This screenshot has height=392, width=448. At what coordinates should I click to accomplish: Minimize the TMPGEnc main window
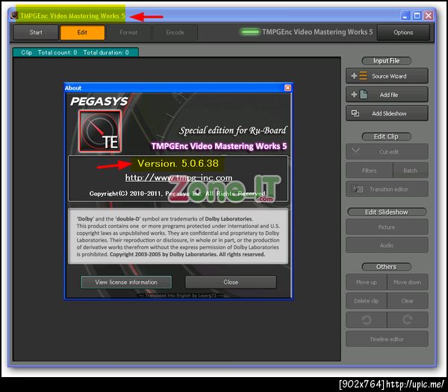[x=405, y=16]
